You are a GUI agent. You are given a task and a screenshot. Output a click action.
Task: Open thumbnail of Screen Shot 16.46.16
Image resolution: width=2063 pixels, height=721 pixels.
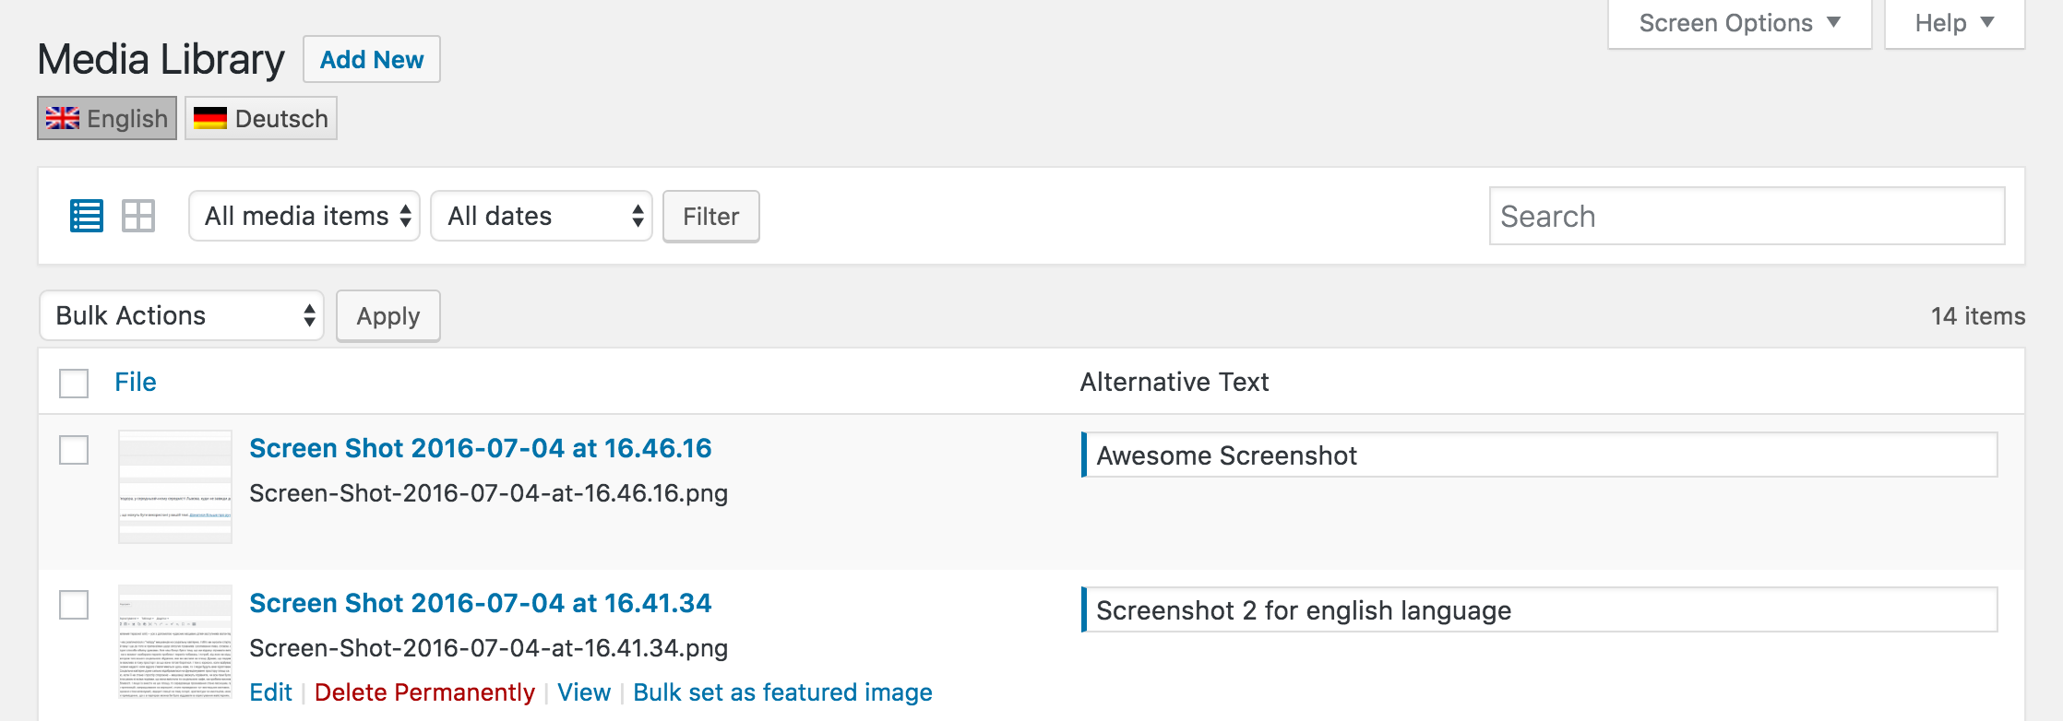coord(175,487)
